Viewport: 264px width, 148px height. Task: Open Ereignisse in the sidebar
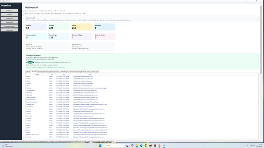(9, 14)
